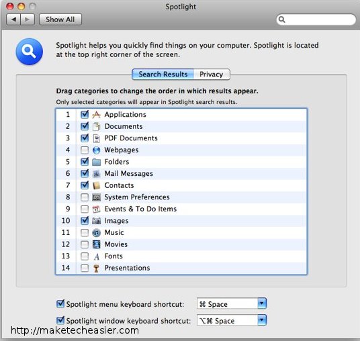This screenshot has height=341, width=360.
Task: Click the Music iTunes icon
Action: (97, 233)
